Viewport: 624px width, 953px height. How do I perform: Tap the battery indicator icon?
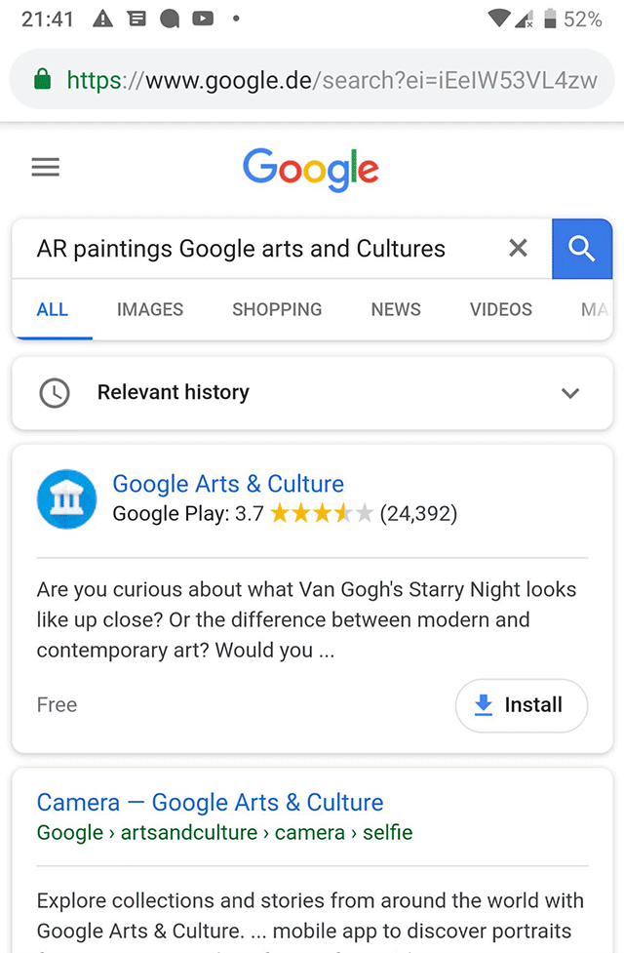550,19
